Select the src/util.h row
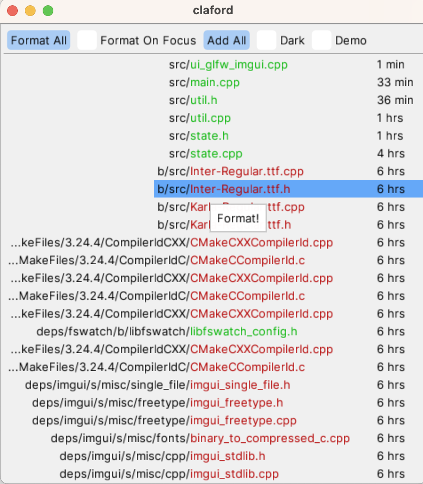The width and height of the screenshot is (423, 484). (192, 100)
